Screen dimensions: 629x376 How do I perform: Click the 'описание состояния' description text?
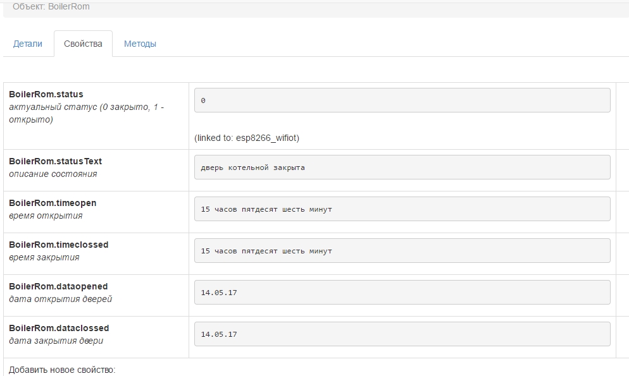[x=53, y=174]
